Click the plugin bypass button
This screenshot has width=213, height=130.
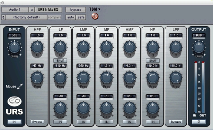tap(76, 10)
